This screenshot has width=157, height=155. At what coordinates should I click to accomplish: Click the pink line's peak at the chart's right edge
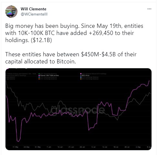tap(149, 81)
